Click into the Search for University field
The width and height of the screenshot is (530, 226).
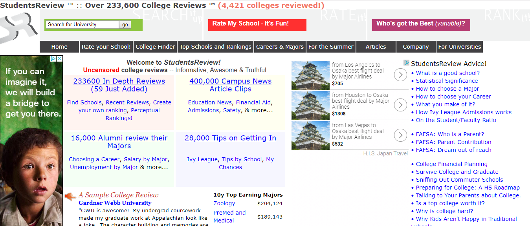click(x=82, y=24)
